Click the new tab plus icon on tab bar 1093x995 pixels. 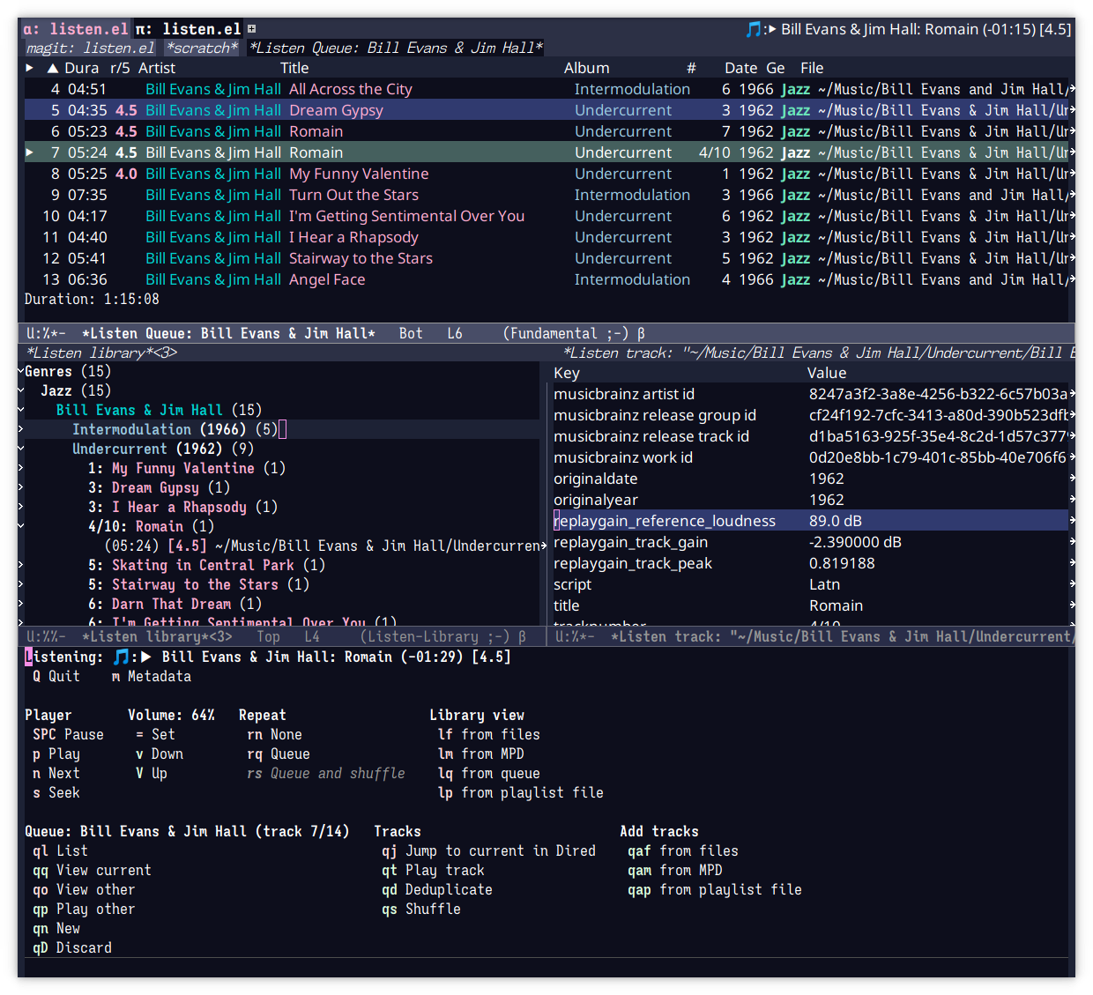[x=249, y=27]
